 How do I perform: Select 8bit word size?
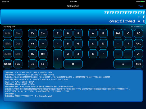8,33
